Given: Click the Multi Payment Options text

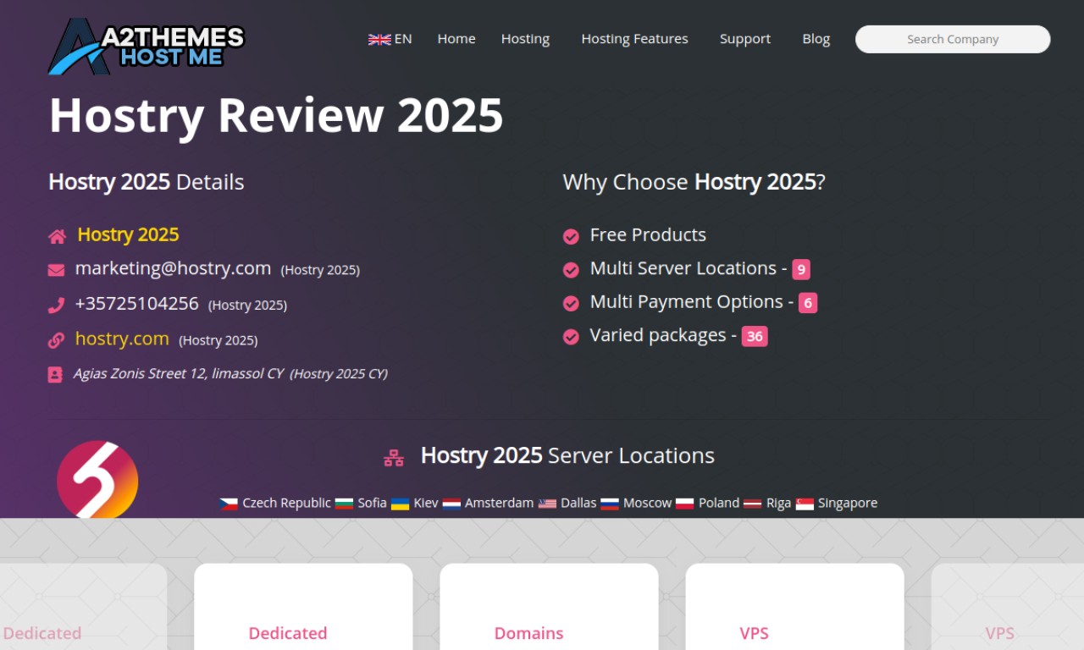Looking at the screenshot, I should pyautogui.click(x=687, y=302).
